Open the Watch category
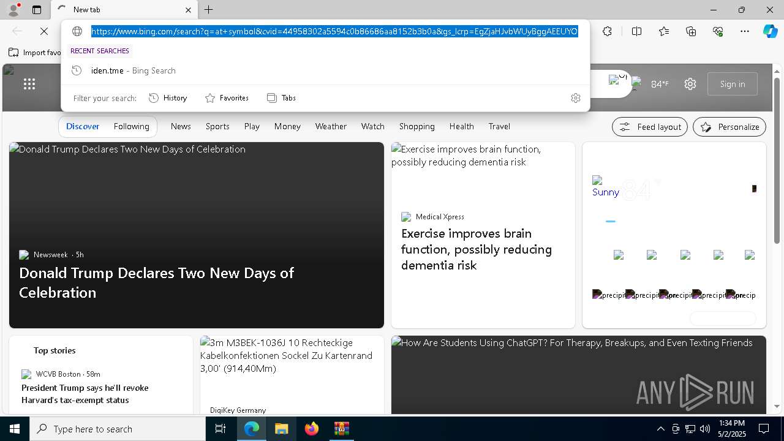The height and width of the screenshot is (441, 784). [x=372, y=126]
